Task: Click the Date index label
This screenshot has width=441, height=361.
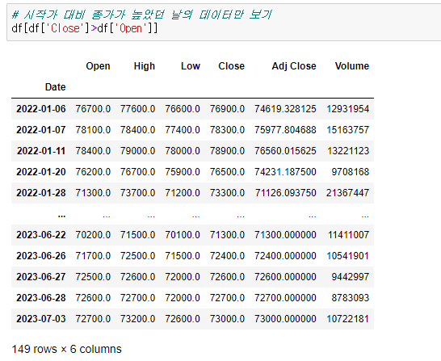Action: 55,87
